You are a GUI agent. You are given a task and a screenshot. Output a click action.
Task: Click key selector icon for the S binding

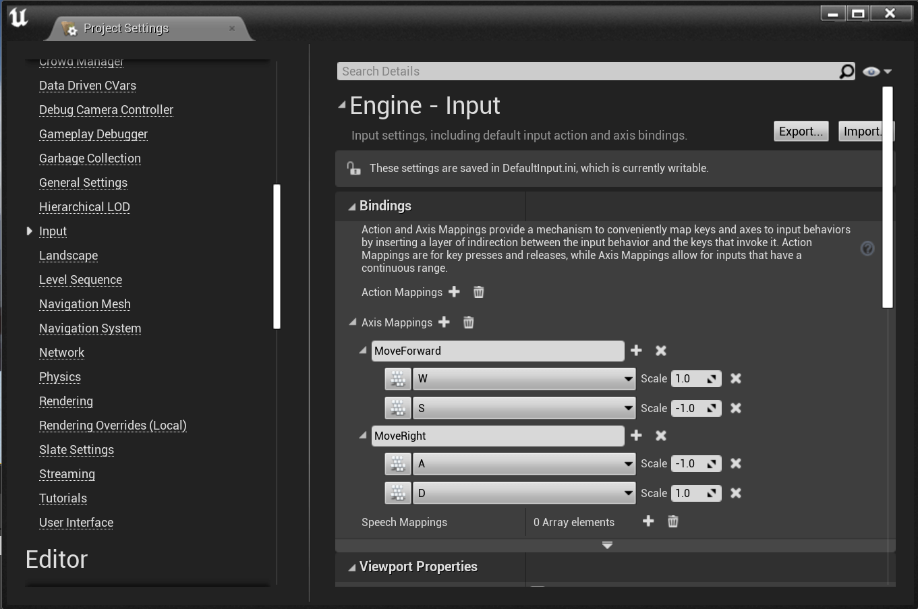(x=398, y=408)
